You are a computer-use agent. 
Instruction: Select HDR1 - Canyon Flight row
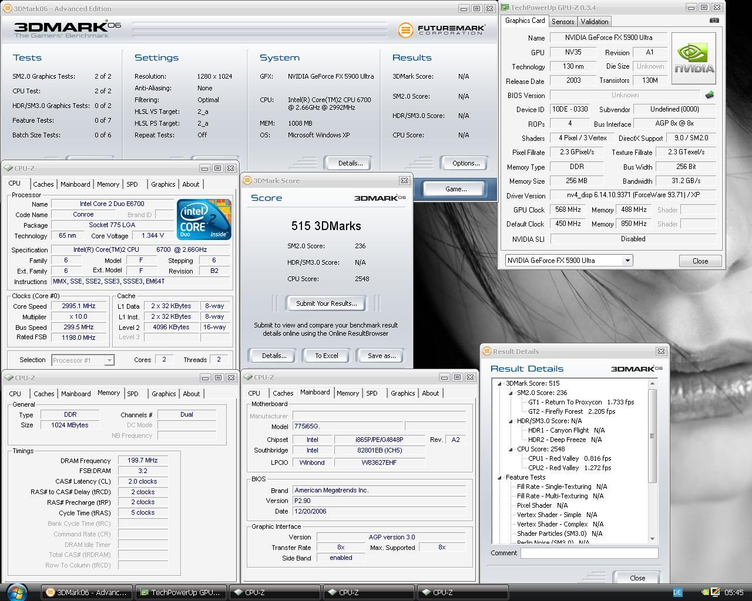click(566, 430)
